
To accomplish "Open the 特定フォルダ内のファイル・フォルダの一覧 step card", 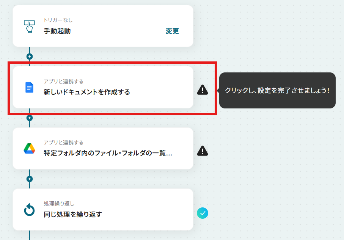I will coord(103,149).
